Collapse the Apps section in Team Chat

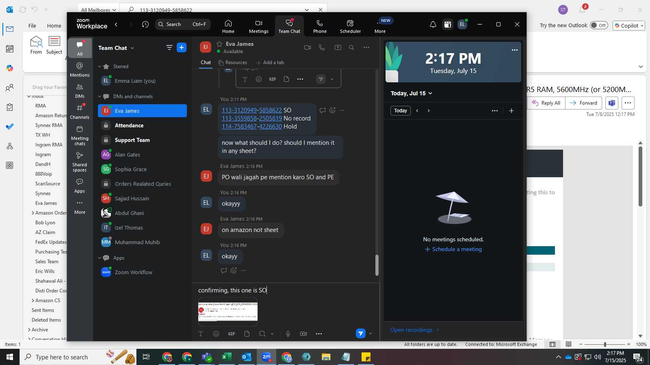[x=100, y=258]
